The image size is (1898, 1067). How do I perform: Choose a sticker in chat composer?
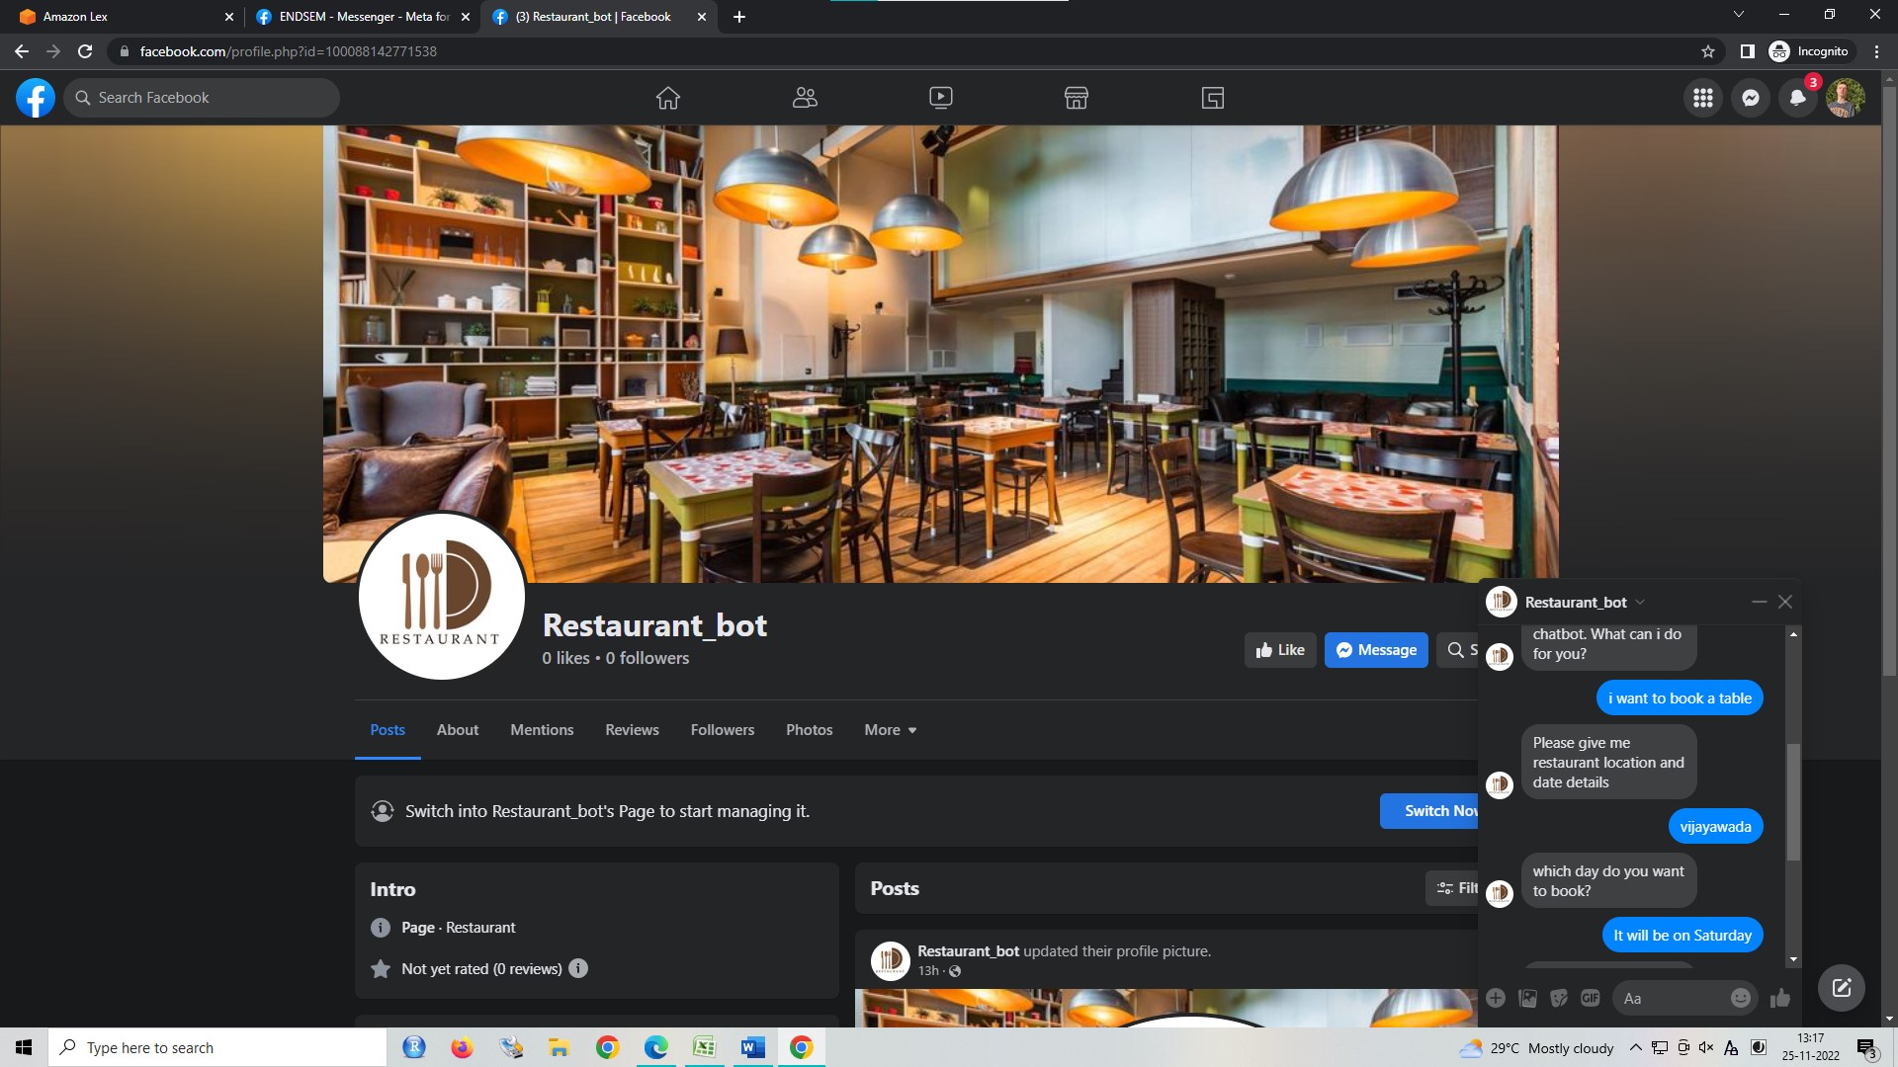coord(1559,998)
